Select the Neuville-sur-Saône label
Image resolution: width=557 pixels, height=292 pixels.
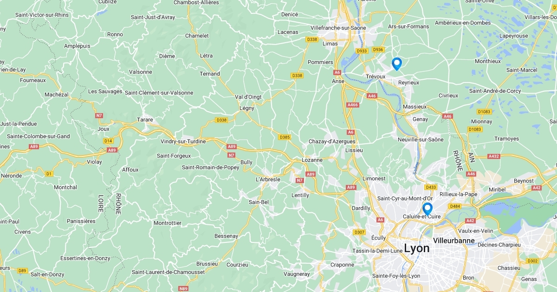click(421, 140)
